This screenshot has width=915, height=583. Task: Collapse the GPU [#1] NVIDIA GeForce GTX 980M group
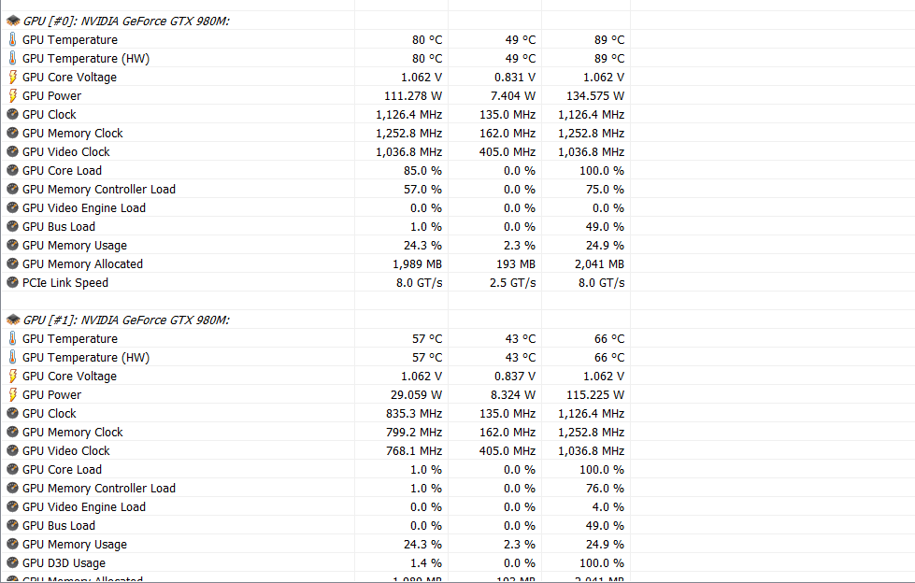[126, 320]
